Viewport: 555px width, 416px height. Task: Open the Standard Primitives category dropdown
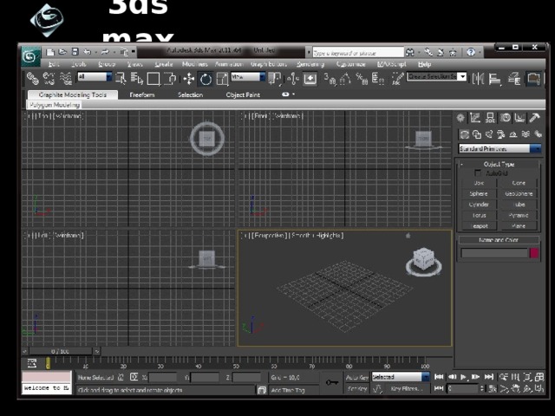(499, 148)
